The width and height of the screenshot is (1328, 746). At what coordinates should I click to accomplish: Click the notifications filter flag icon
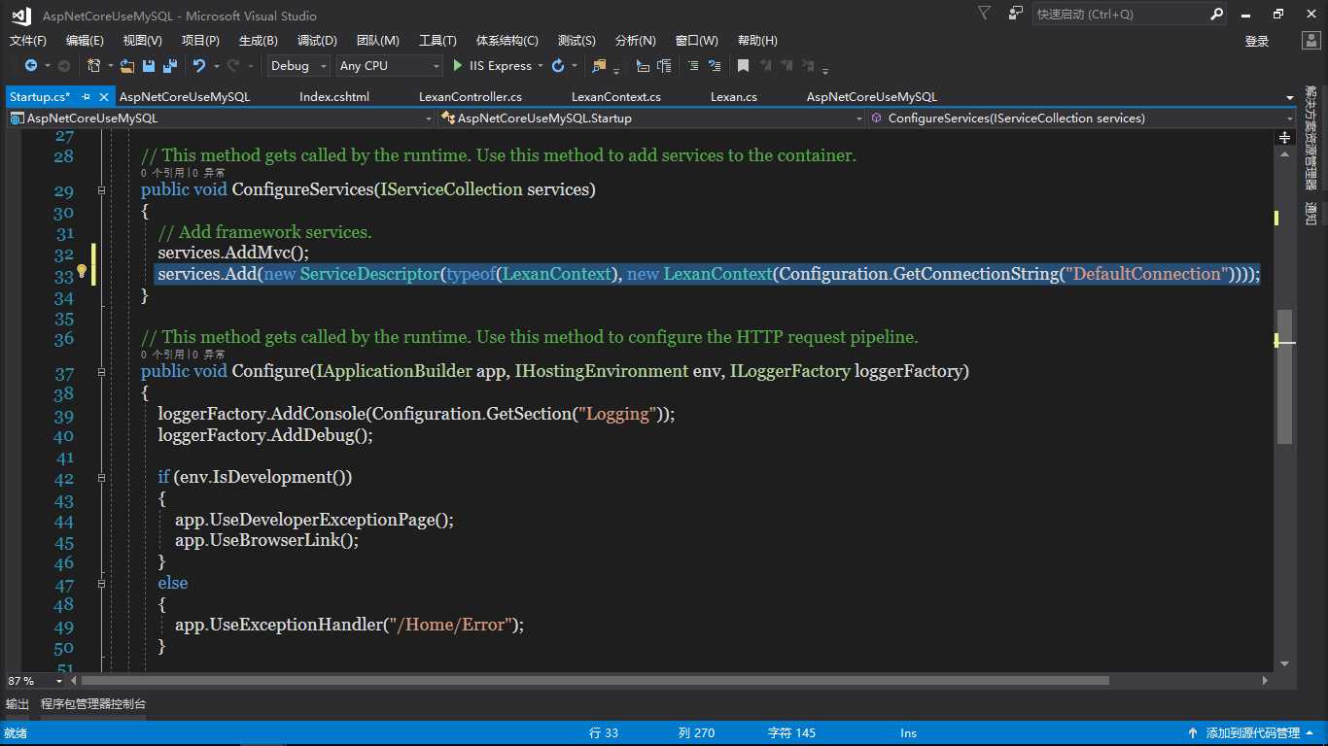(984, 14)
